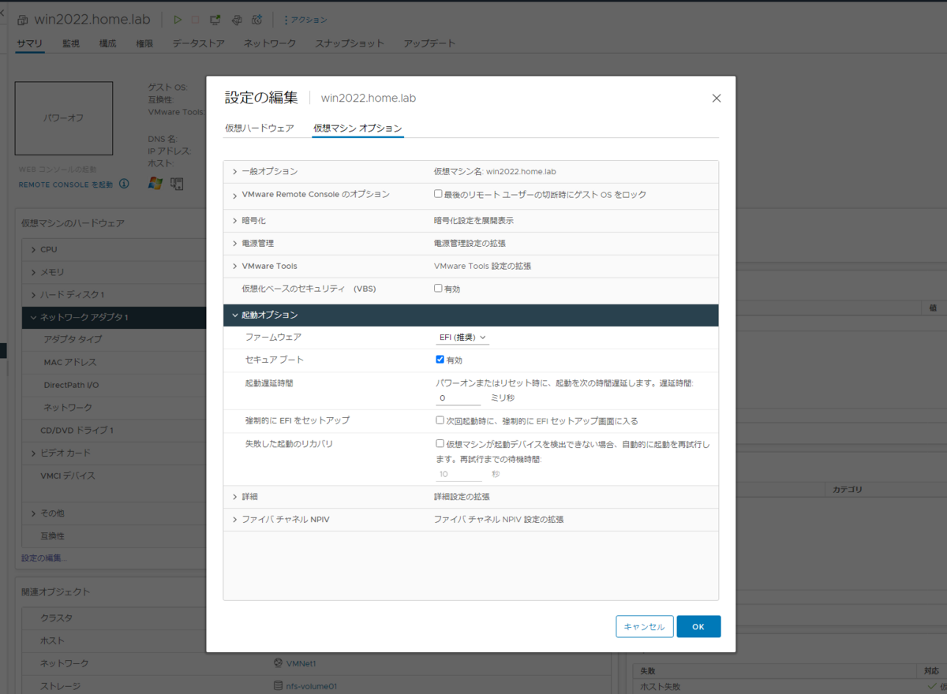This screenshot has height=694, width=947.
Task: Switch to the 監視 tab
Action: click(71, 43)
